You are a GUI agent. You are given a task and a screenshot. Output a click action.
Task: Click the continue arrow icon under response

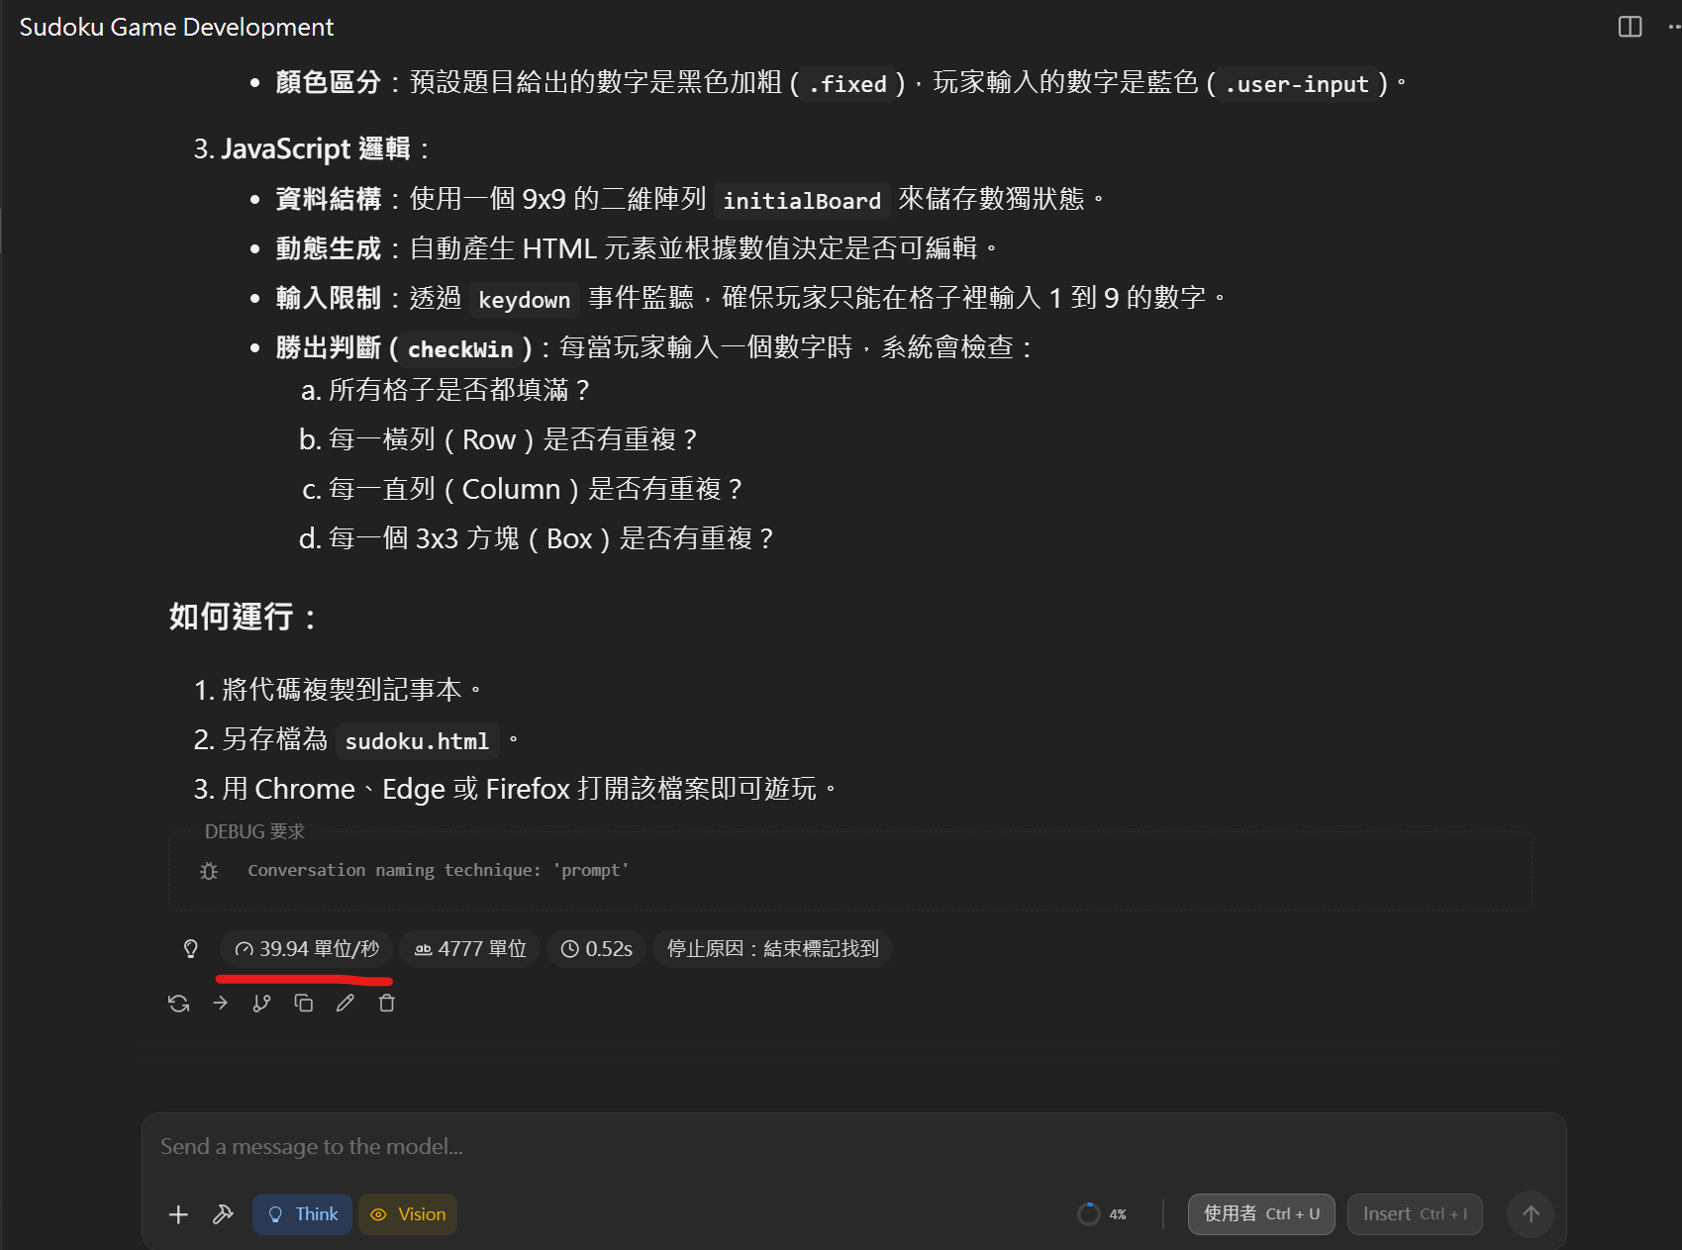[x=221, y=1004]
